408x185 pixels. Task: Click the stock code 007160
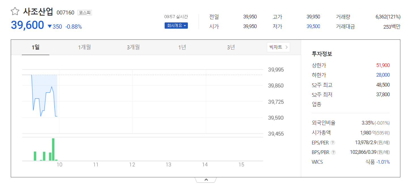(65, 13)
